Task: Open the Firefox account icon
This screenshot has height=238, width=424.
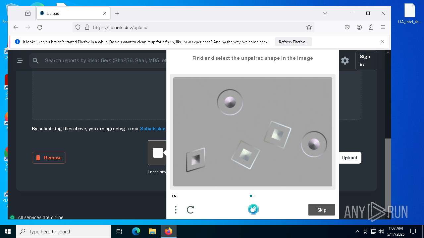Action: (359, 27)
